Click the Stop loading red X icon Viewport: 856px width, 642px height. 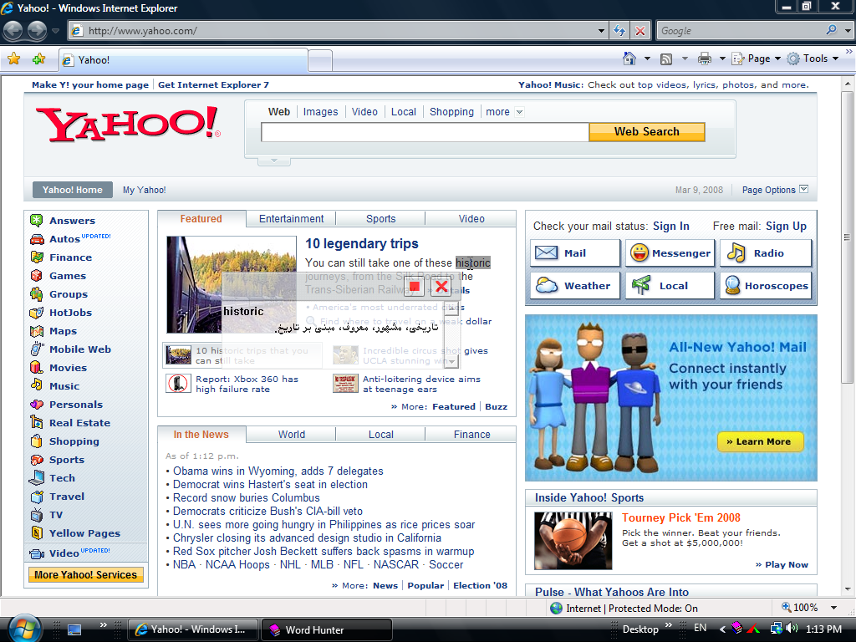pos(639,31)
